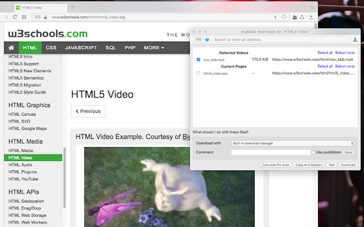Image resolution: width=364 pixels, height=227 pixels.
Task: Open HTML SVG in sidebar
Action: click(19, 121)
